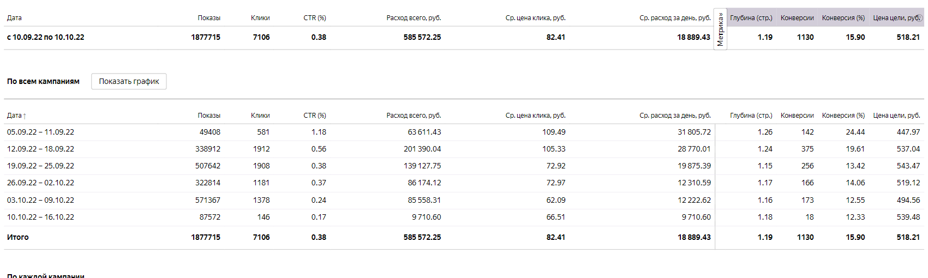Click the sort arrow beside Дата header
Viewport: 928px width, 278px height.
click(25, 116)
